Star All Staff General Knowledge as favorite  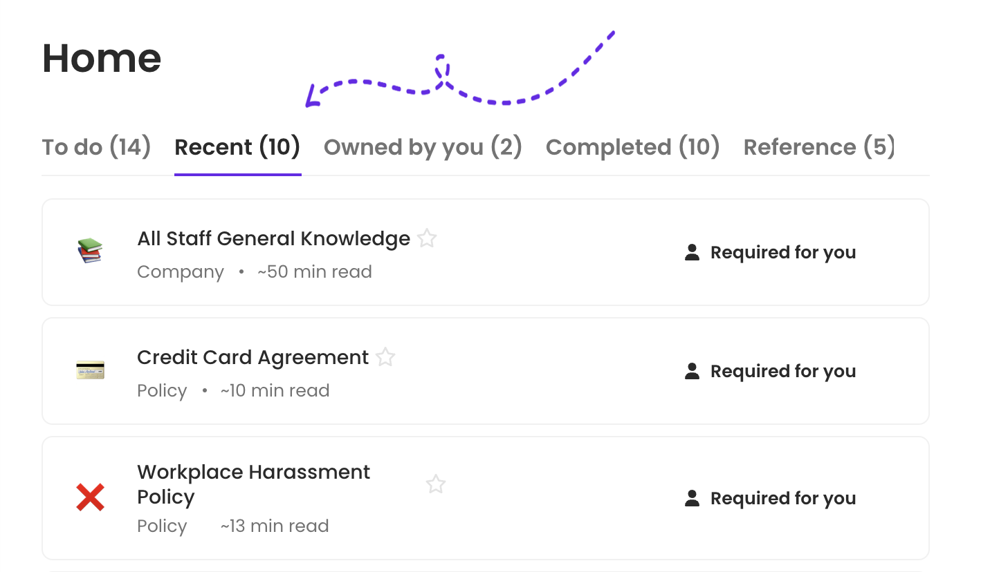point(428,239)
